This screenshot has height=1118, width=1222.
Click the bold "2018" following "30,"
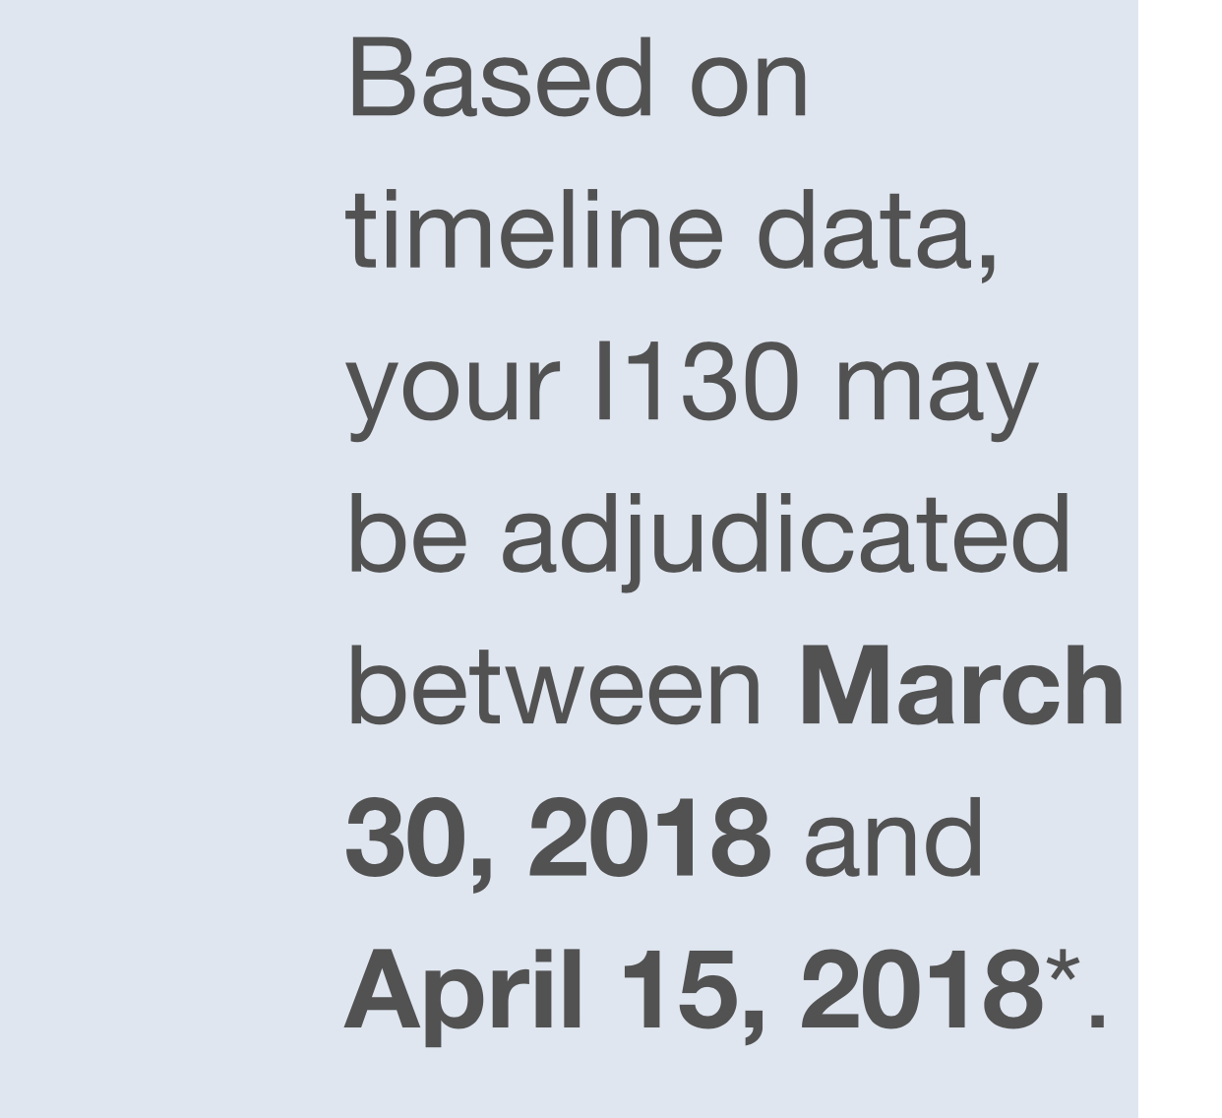[x=650, y=841]
